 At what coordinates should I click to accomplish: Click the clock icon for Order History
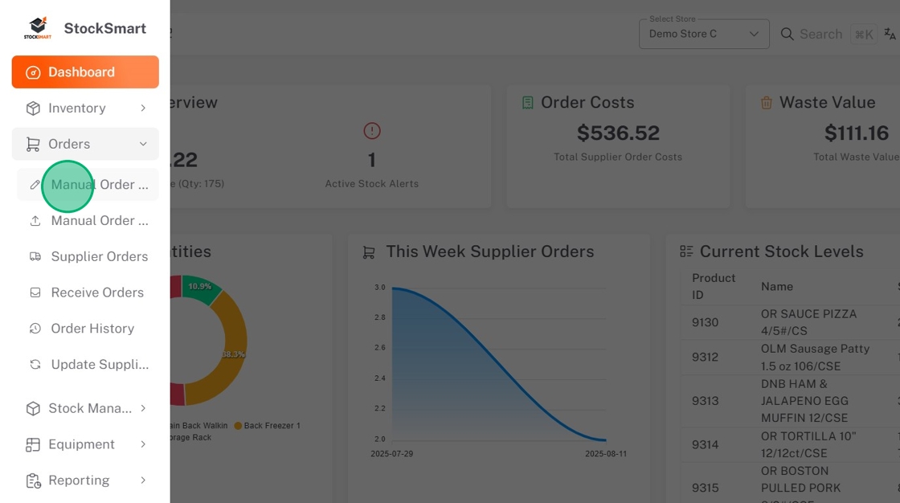[35, 329]
